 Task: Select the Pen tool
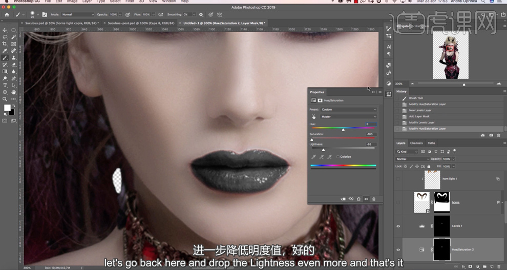(14, 78)
